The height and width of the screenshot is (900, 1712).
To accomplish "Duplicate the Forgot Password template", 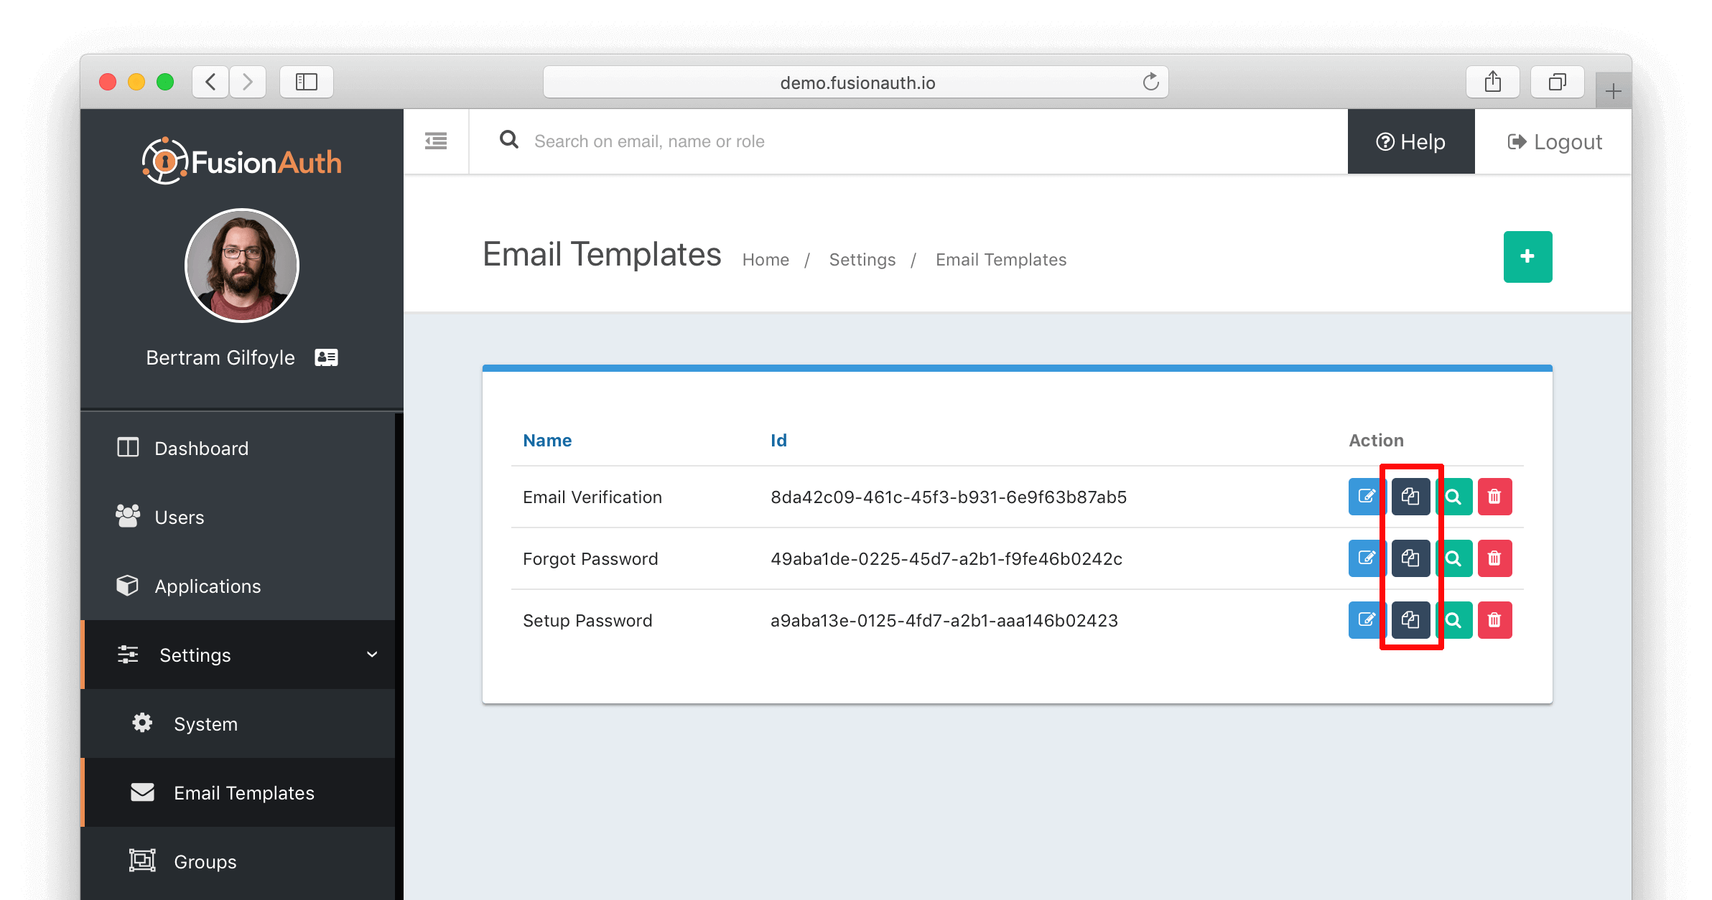I will 1410,558.
